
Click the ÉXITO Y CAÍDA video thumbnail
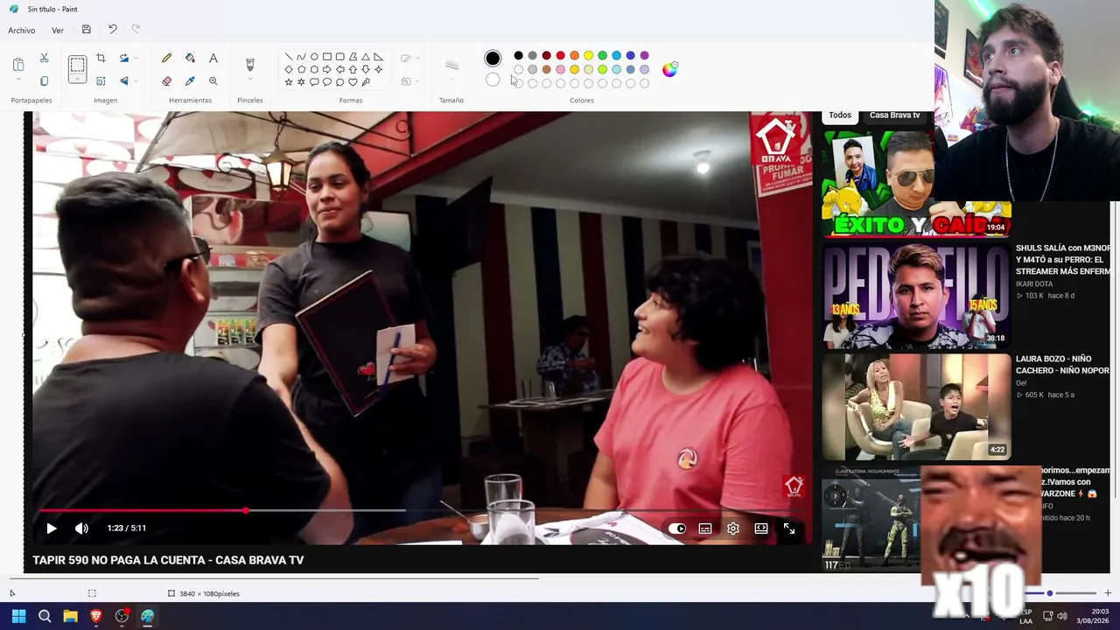[916, 185]
